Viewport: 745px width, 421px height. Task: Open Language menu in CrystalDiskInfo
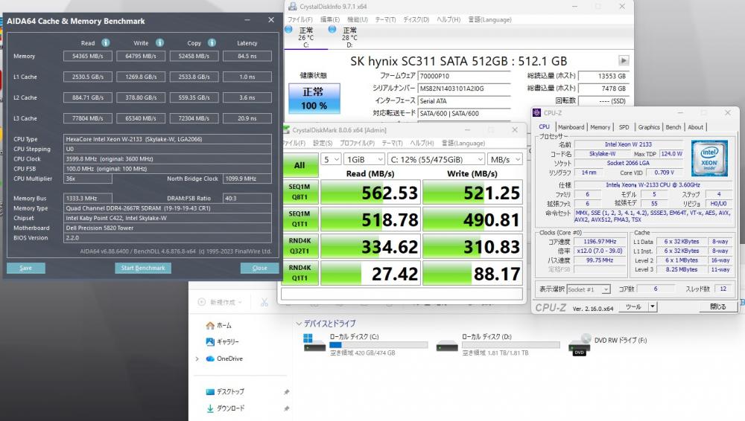pos(489,19)
